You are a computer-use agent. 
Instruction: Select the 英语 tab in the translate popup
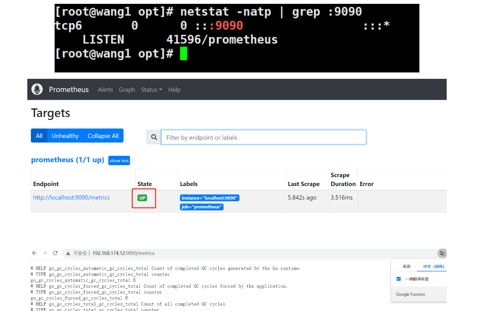click(x=406, y=266)
